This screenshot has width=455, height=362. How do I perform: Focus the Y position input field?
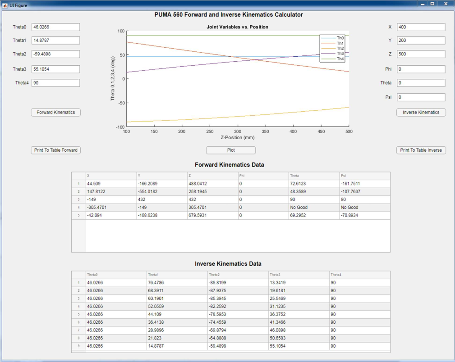[x=421, y=40]
